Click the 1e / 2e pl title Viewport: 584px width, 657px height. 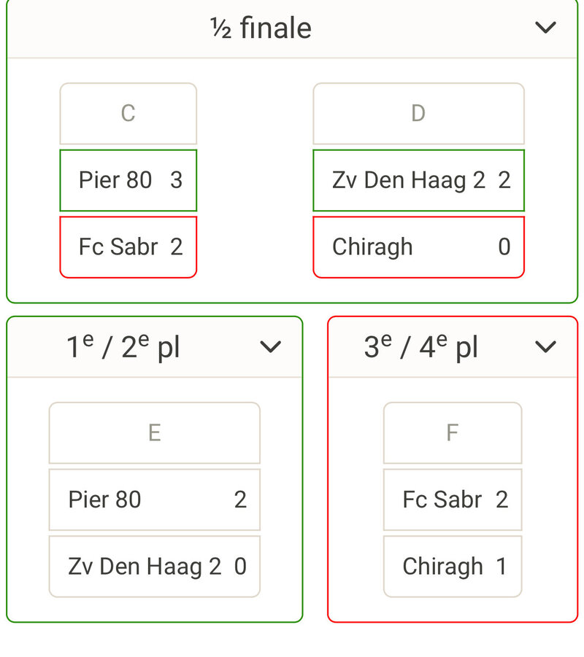pos(123,348)
